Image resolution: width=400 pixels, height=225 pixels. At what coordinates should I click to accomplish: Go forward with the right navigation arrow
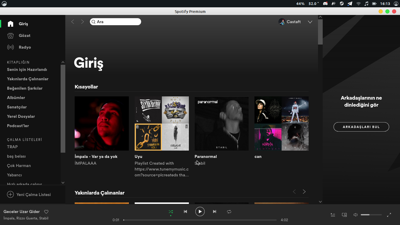click(83, 22)
